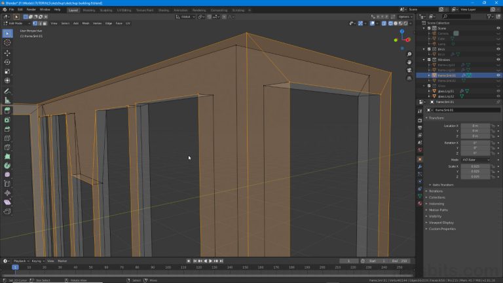Open the Keying popover in timeline
This screenshot has height=283, width=503.
[x=38, y=261]
